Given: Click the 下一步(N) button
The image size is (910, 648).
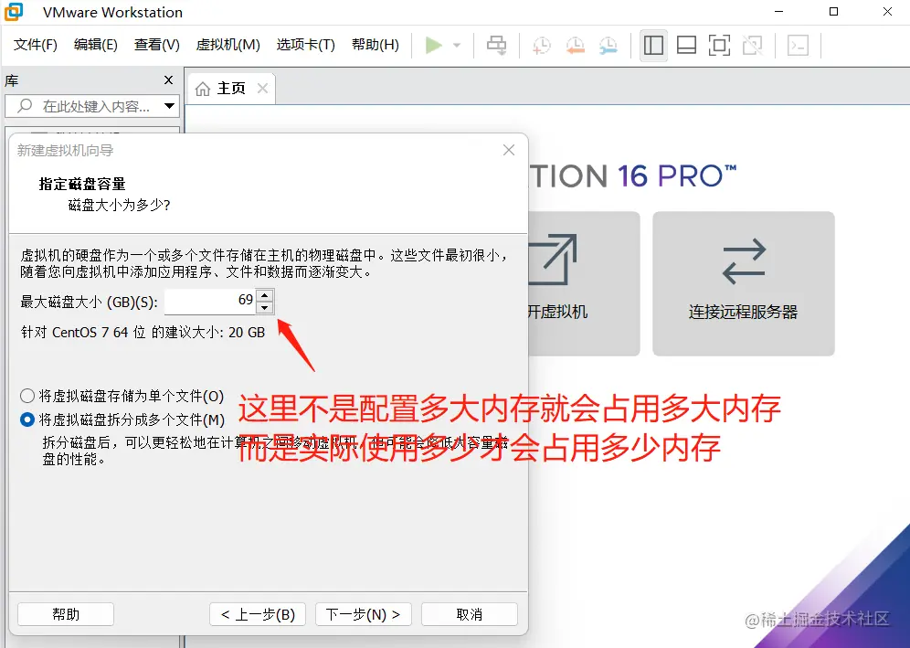Looking at the screenshot, I should click(x=363, y=614).
